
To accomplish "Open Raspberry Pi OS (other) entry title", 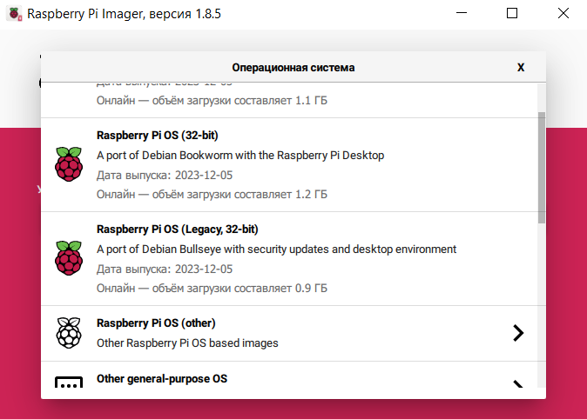I will 156,323.
